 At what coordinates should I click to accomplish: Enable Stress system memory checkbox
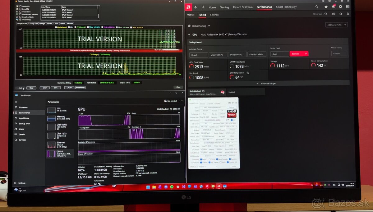coord(21,14)
